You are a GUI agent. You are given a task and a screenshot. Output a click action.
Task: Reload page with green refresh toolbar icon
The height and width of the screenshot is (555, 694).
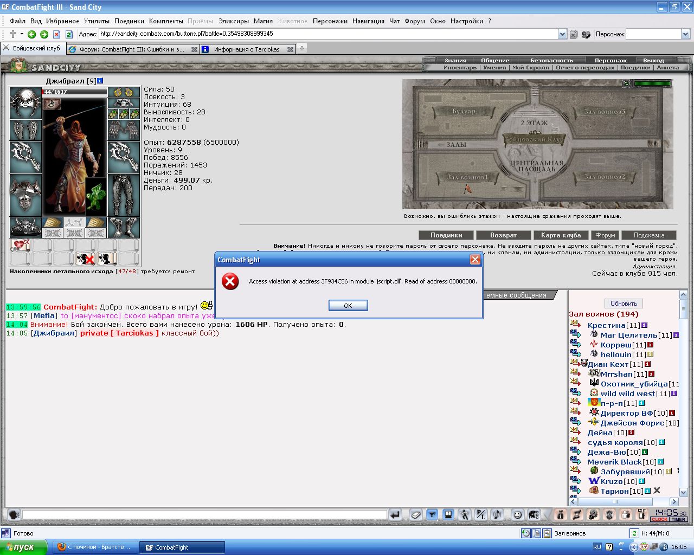(x=69, y=34)
